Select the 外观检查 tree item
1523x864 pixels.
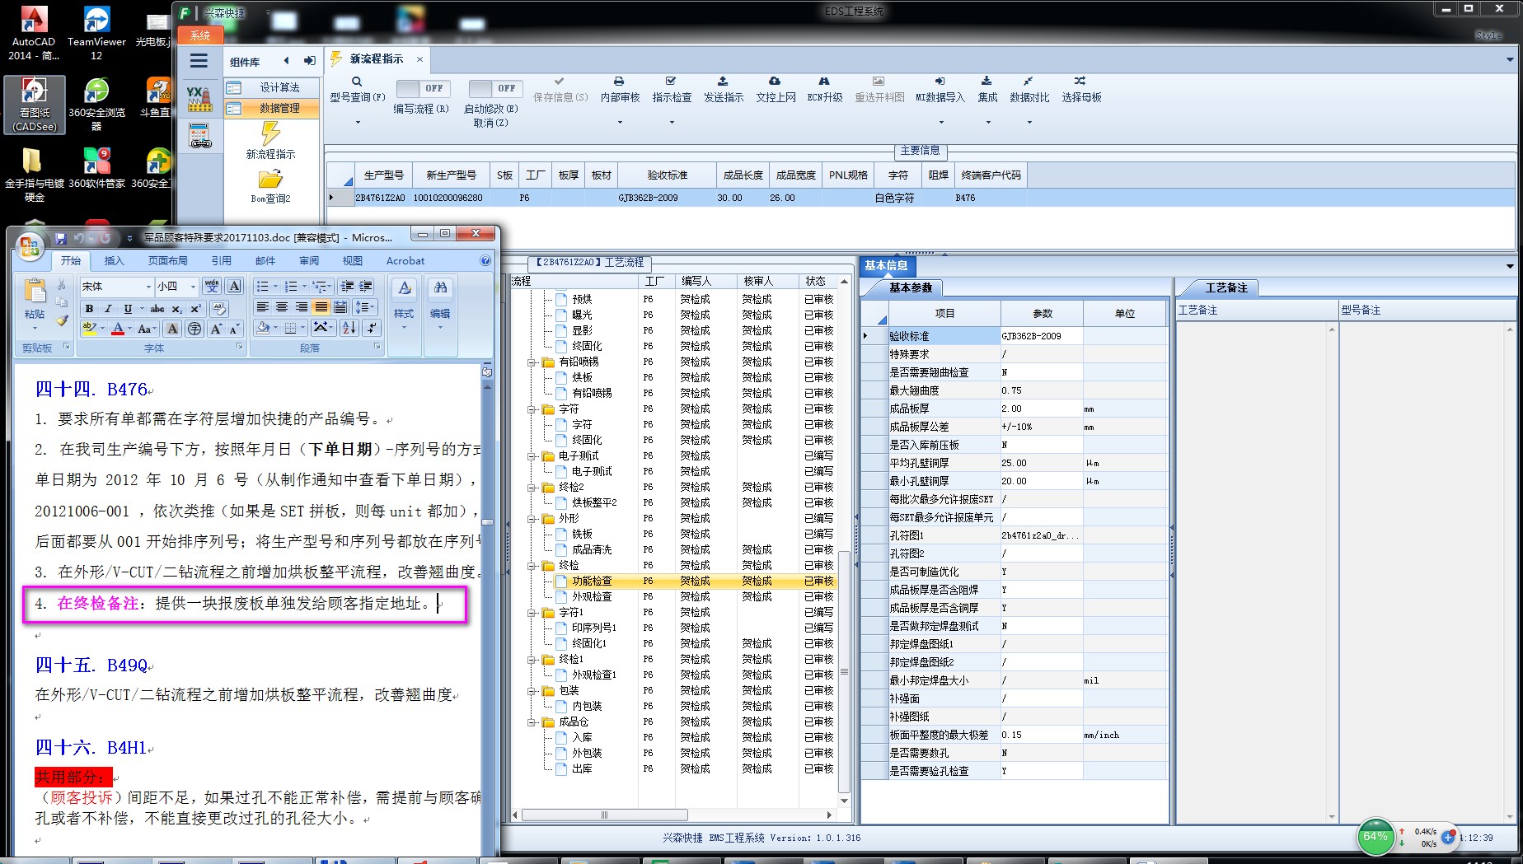click(x=592, y=597)
